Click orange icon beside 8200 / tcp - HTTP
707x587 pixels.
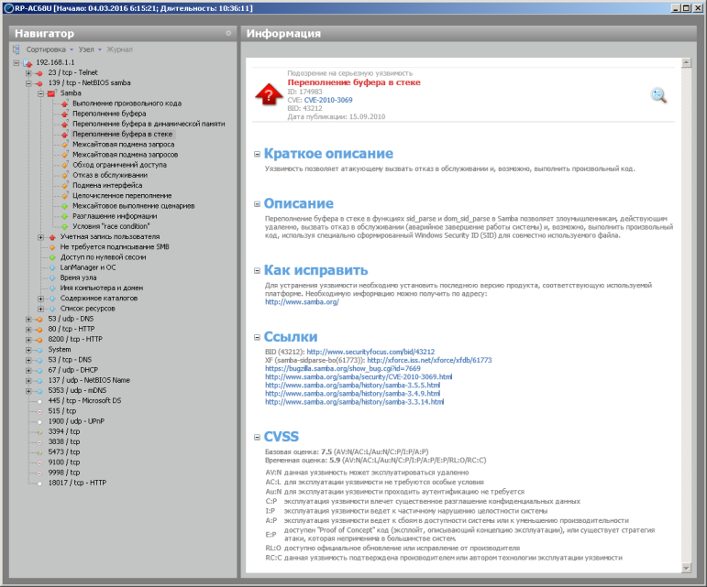(39, 340)
